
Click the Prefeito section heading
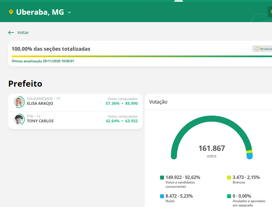(25, 84)
